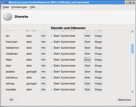
Task: Stop the dm service
Action: coord(98,36)
